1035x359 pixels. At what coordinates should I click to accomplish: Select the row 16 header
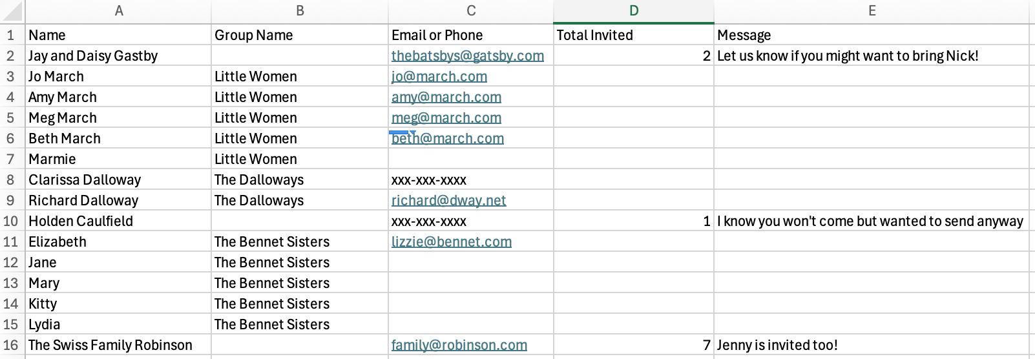click(x=11, y=345)
